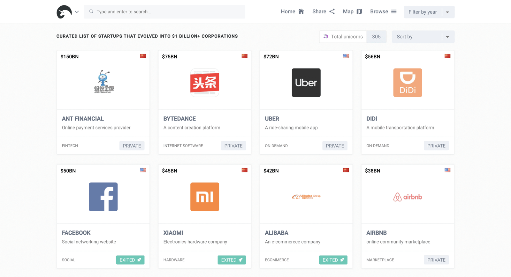This screenshot has height=277, width=511.
Task: Open the DiDi logo thumbnail
Action: [x=408, y=83]
